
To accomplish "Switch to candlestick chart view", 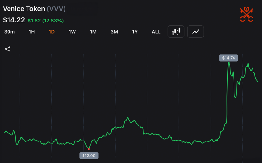I will [176, 32].
